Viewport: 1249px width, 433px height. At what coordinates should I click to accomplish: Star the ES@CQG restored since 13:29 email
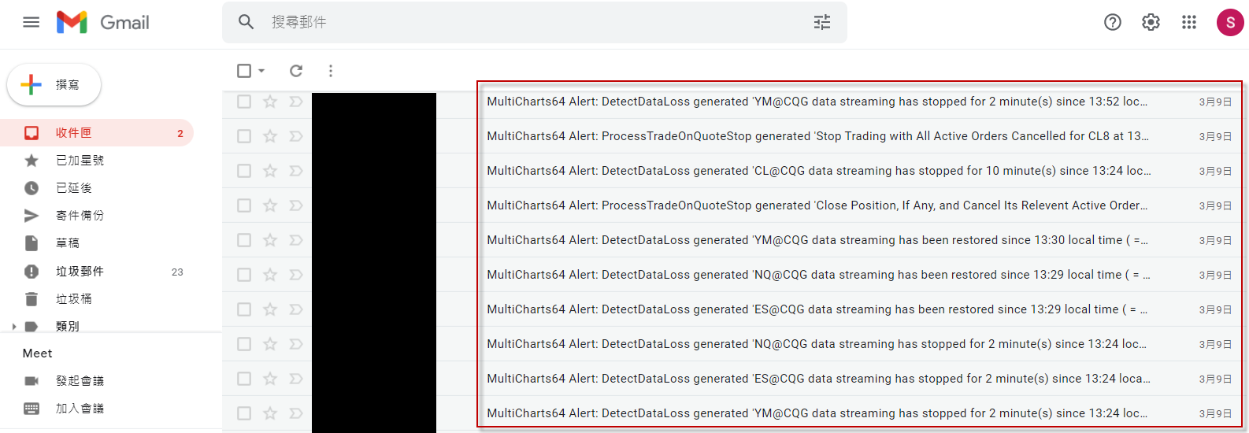click(x=270, y=309)
